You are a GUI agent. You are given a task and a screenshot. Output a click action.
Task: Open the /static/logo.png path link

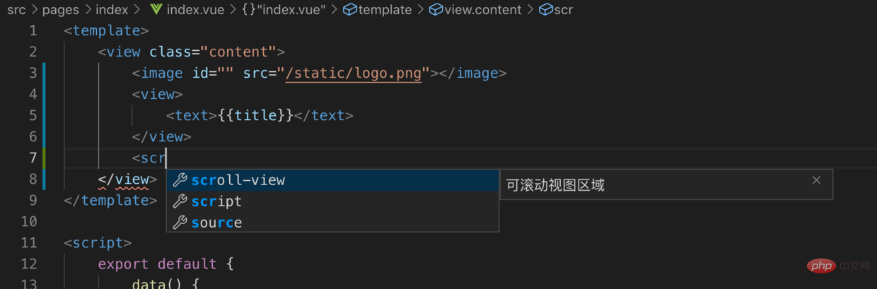[354, 73]
